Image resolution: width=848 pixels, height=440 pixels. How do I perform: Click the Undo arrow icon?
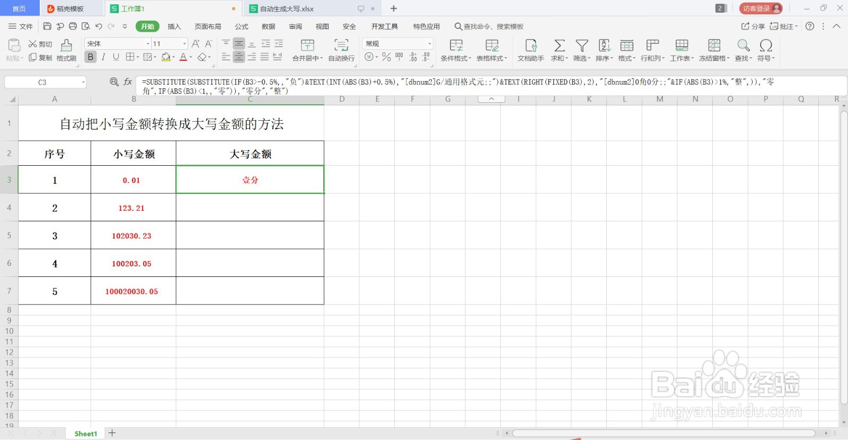coord(99,26)
